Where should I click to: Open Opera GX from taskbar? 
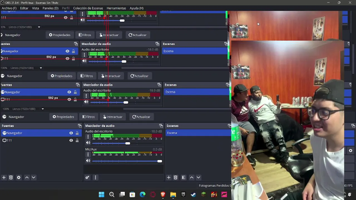(x=153, y=194)
